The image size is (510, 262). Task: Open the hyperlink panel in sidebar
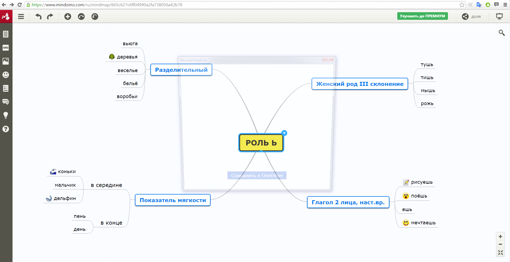(6, 48)
